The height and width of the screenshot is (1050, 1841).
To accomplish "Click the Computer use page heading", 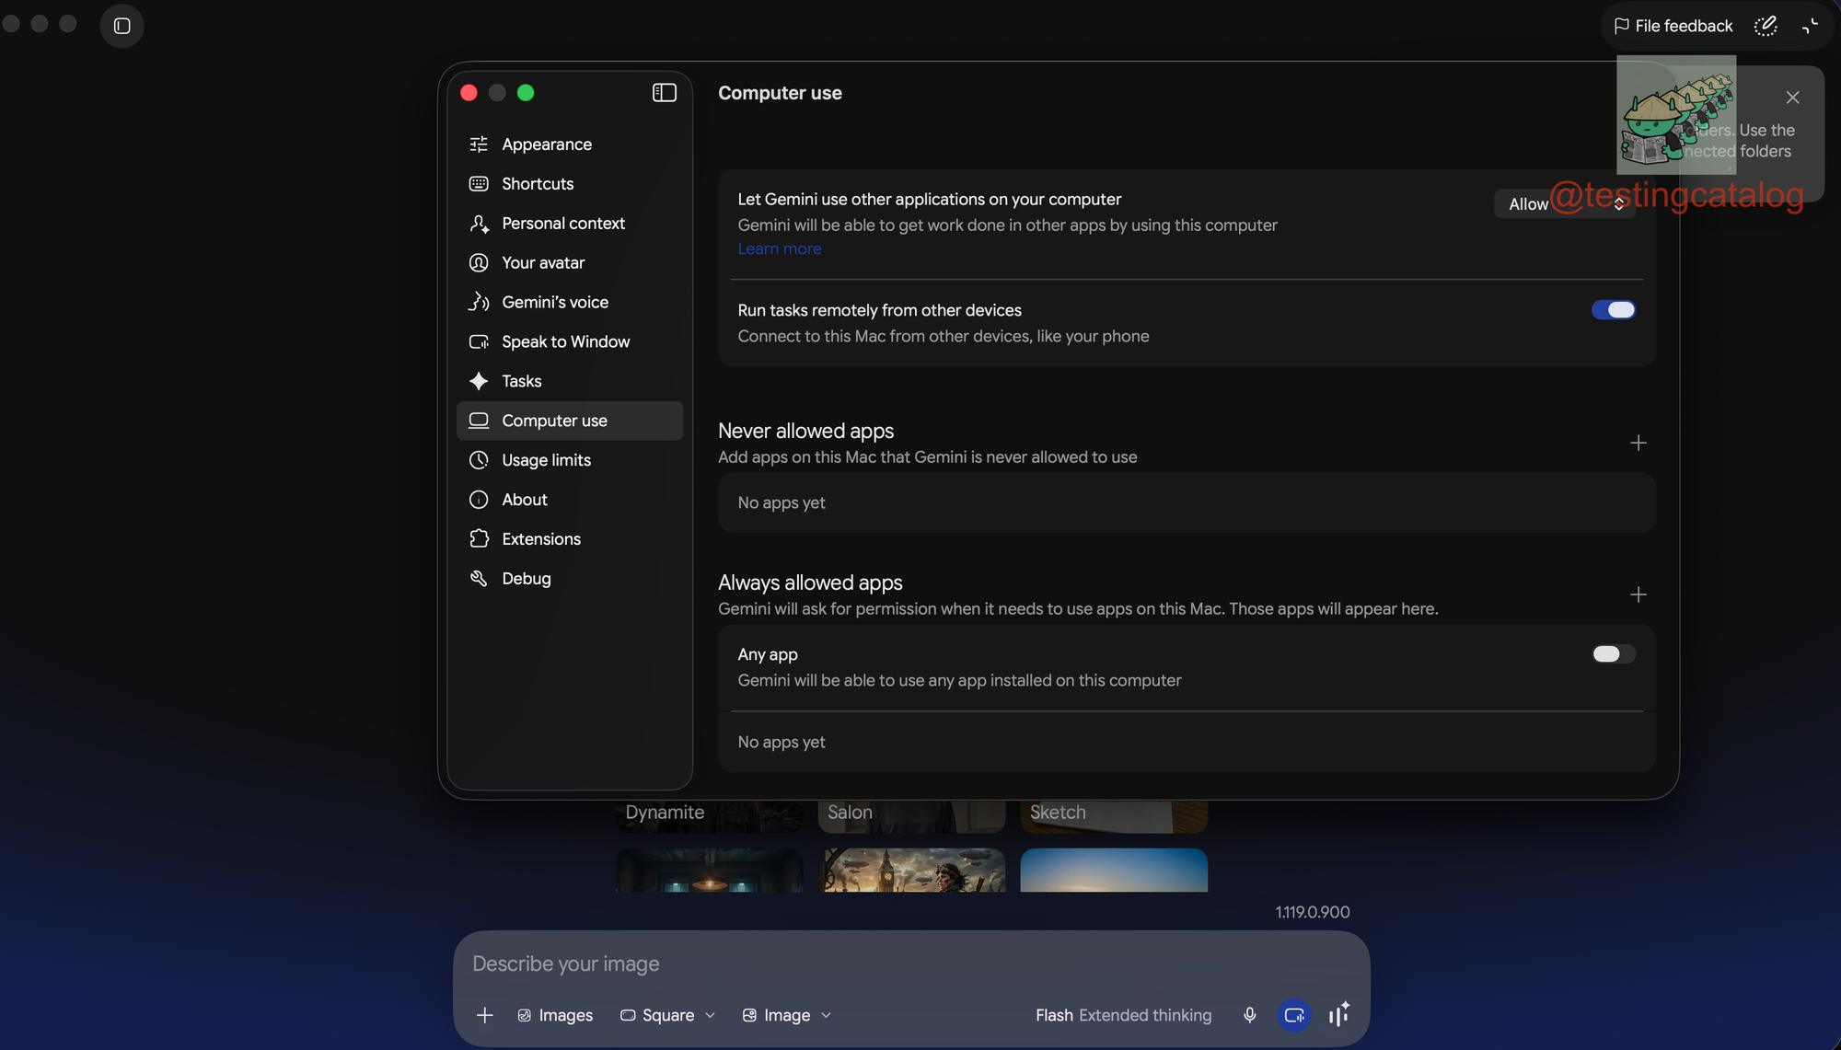I will click(x=780, y=93).
